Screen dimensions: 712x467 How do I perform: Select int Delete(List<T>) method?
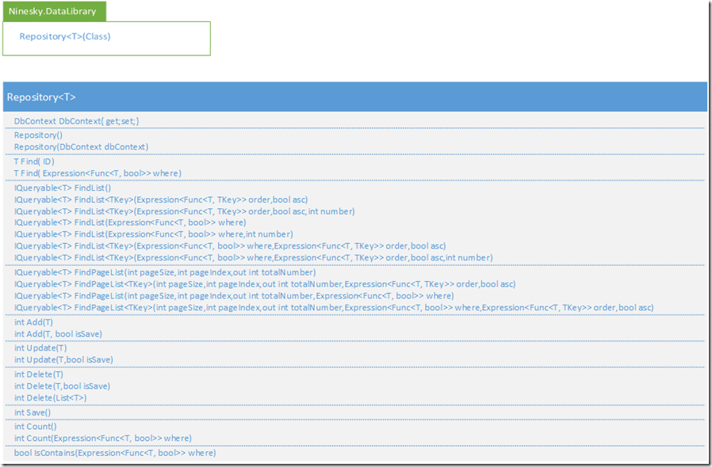tap(51, 397)
